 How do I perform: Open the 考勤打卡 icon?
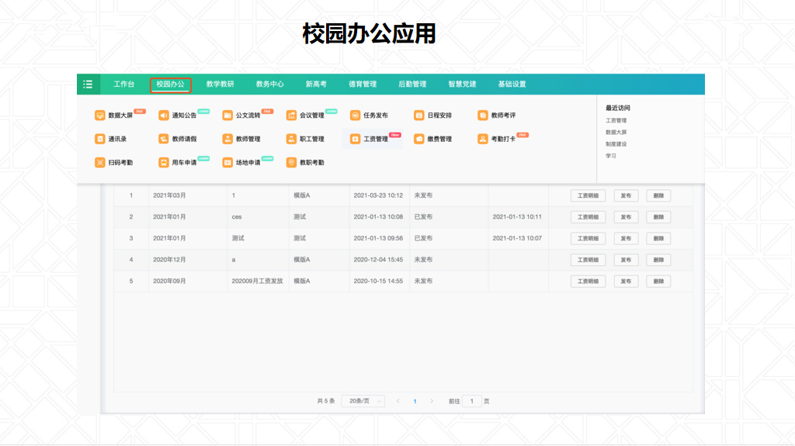click(483, 139)
